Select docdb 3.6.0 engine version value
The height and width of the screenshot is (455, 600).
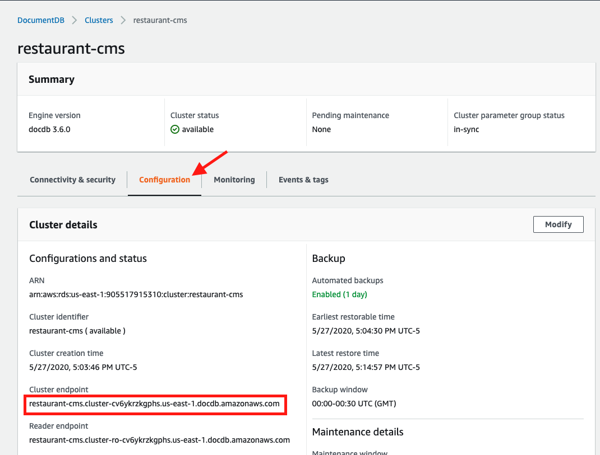coord(49,129)
